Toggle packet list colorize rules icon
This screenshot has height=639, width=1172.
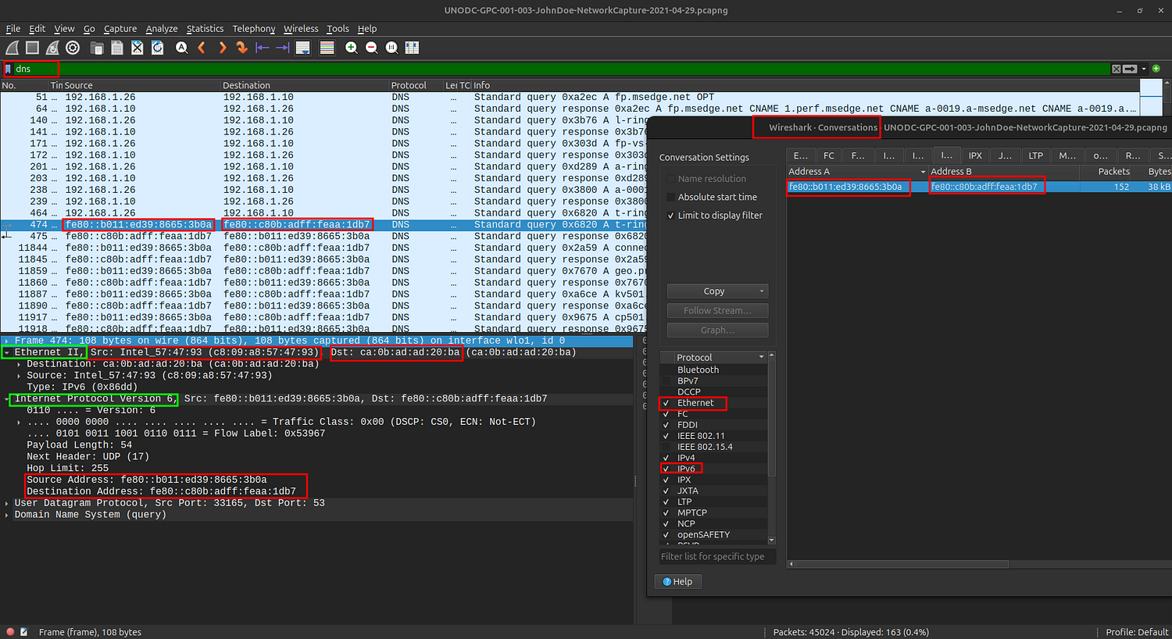click(x=327, y=48)
